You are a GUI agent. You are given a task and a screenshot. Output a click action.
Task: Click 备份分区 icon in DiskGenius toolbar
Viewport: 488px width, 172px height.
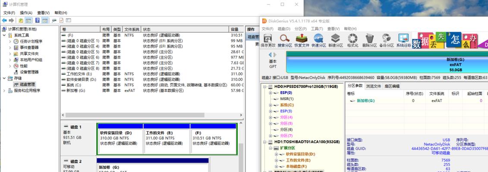387,40
